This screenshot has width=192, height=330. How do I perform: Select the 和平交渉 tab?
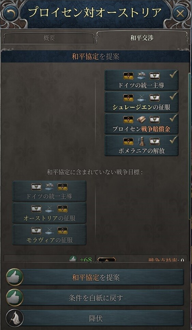tap(142, 38)
